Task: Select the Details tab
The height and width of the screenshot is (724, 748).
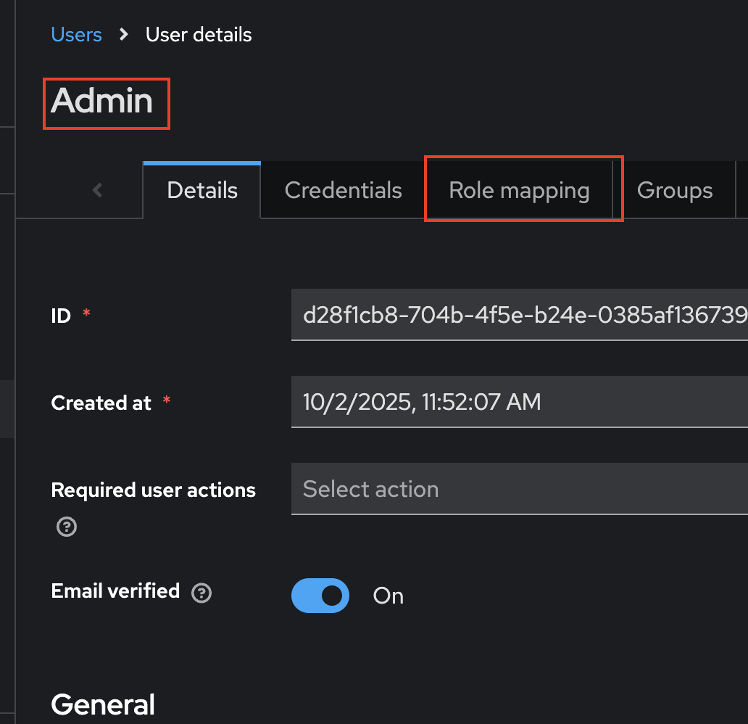Action: [x=202, y=191]
